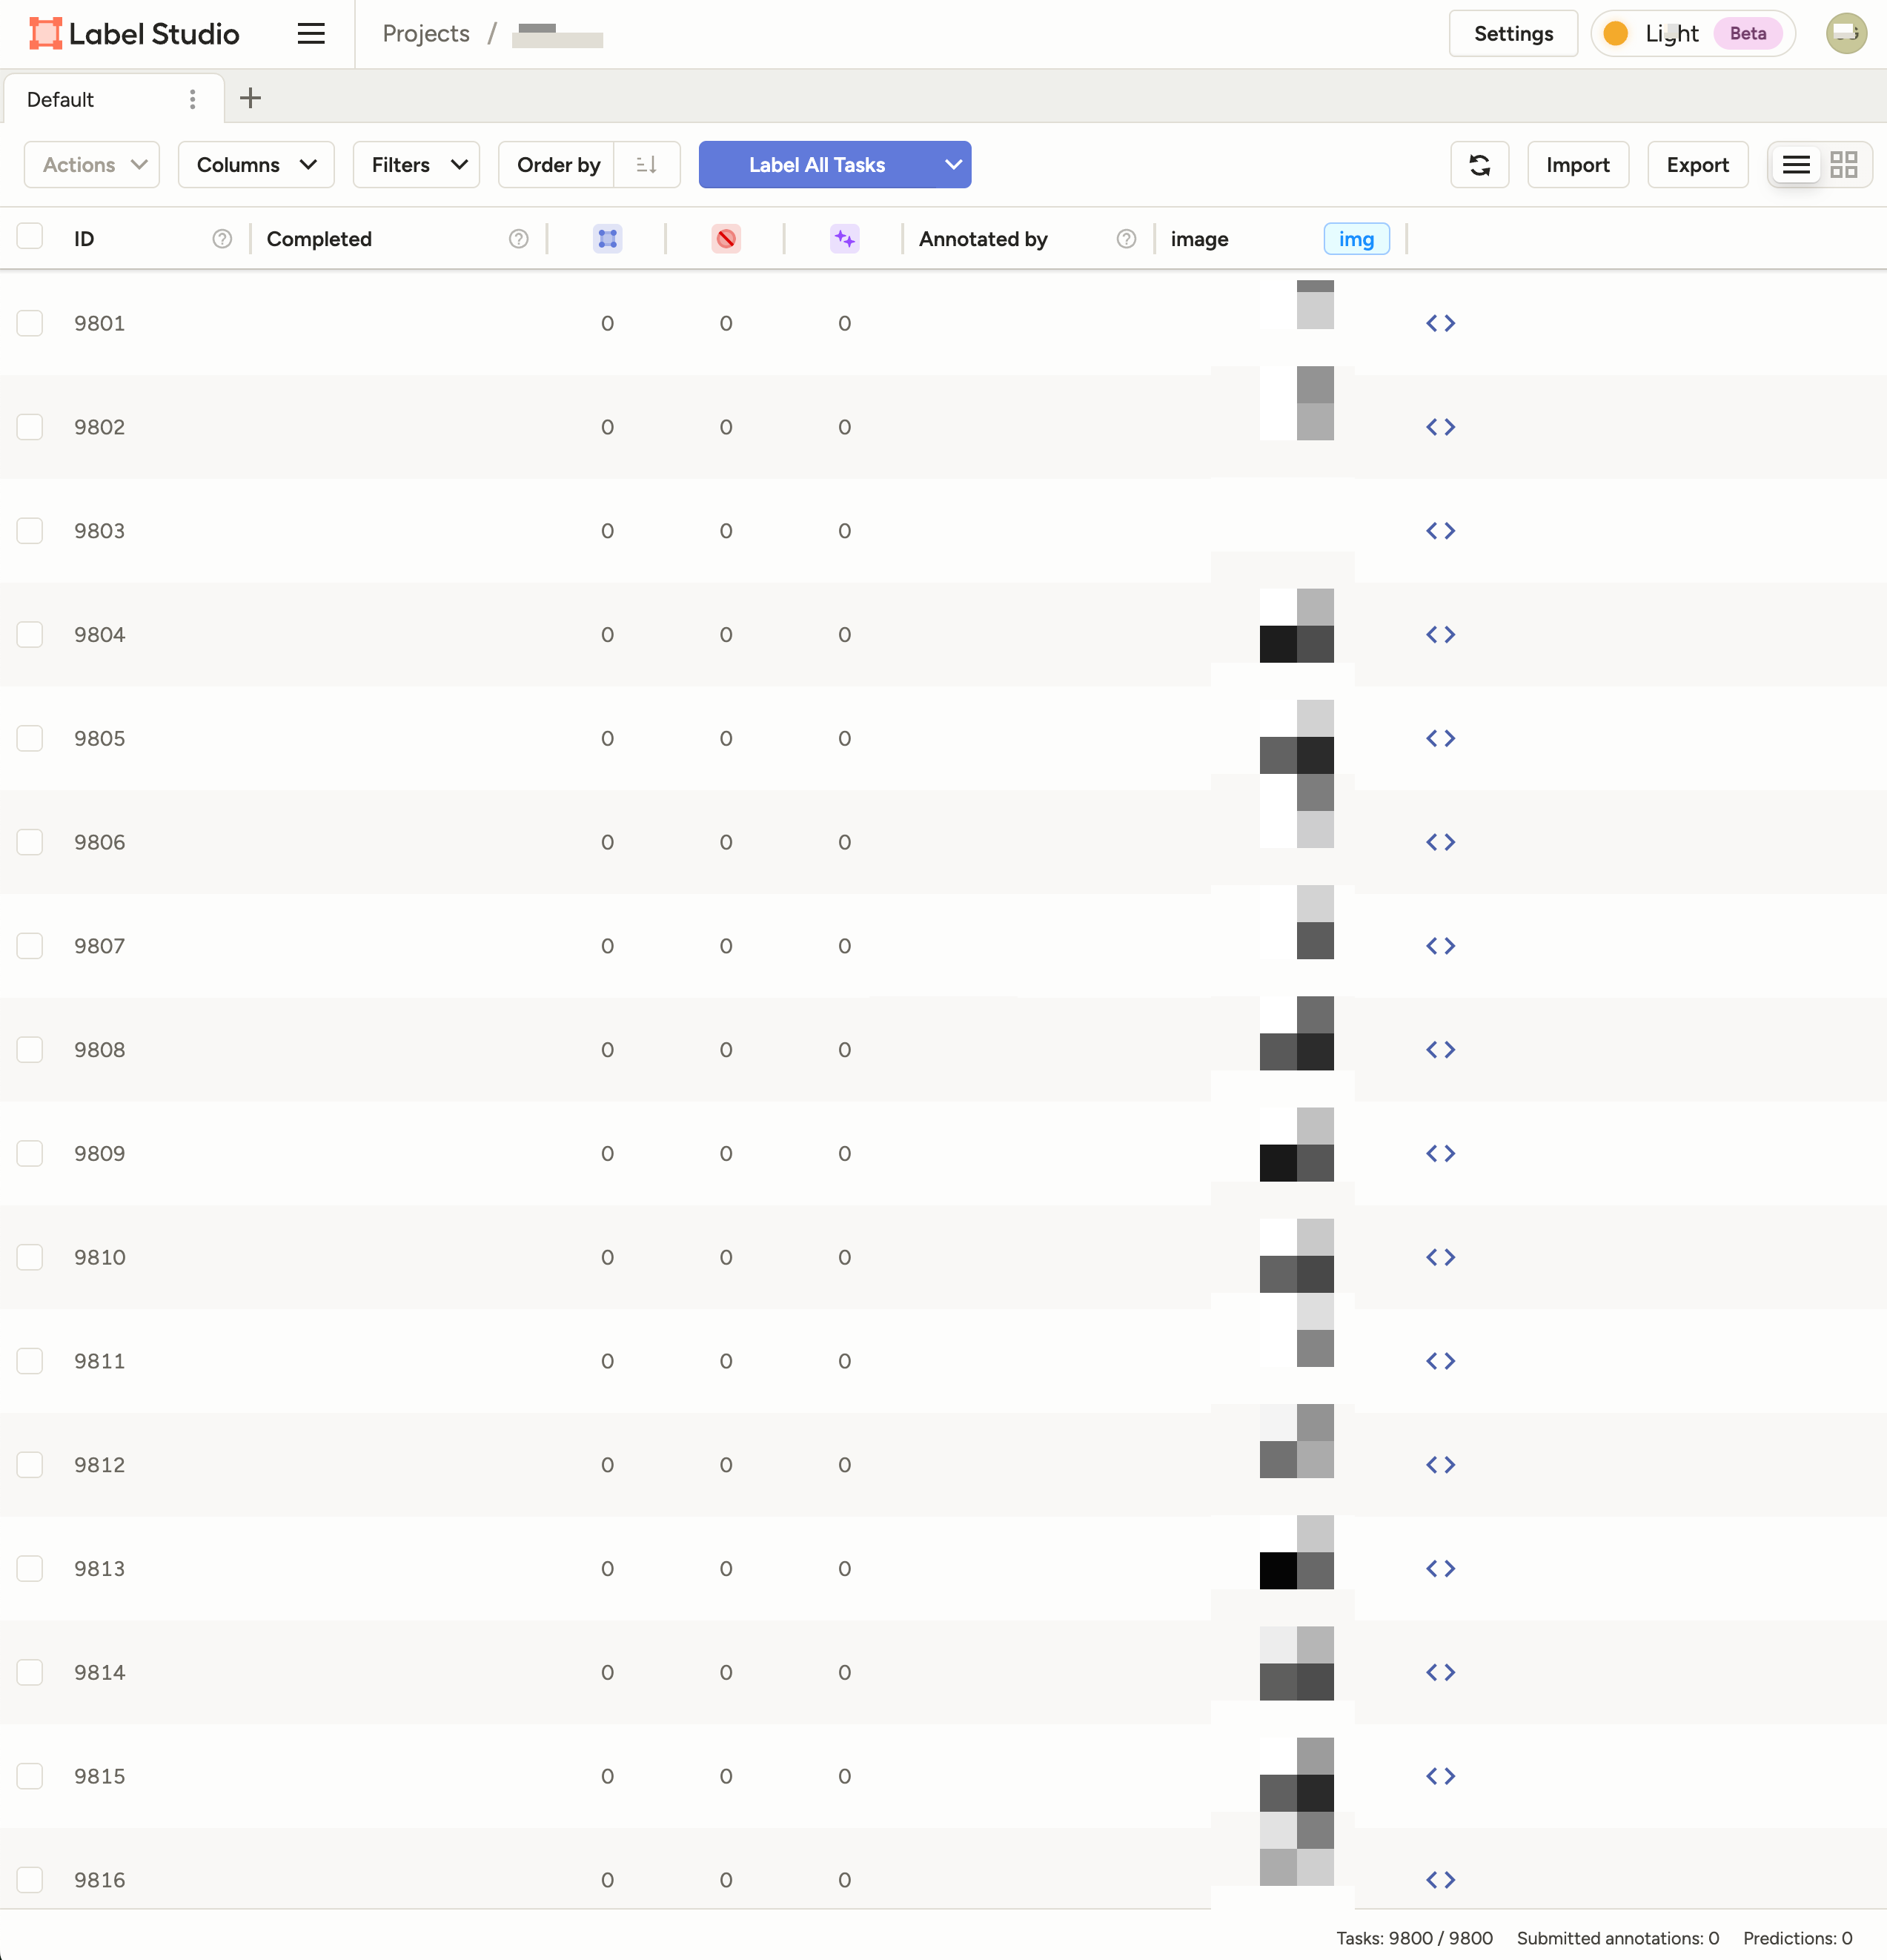Switch to grid view layout
The width and height of the screenshot is (1887, 1960).
pos(1843,165)
